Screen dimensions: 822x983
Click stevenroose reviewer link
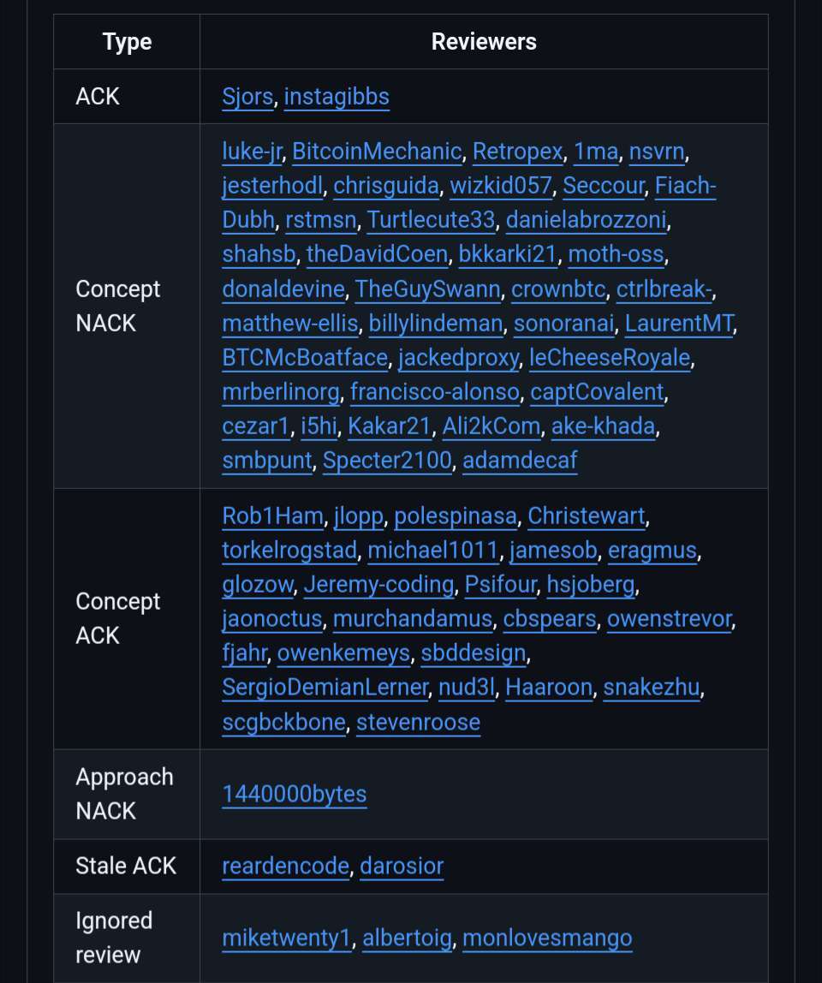418,723
